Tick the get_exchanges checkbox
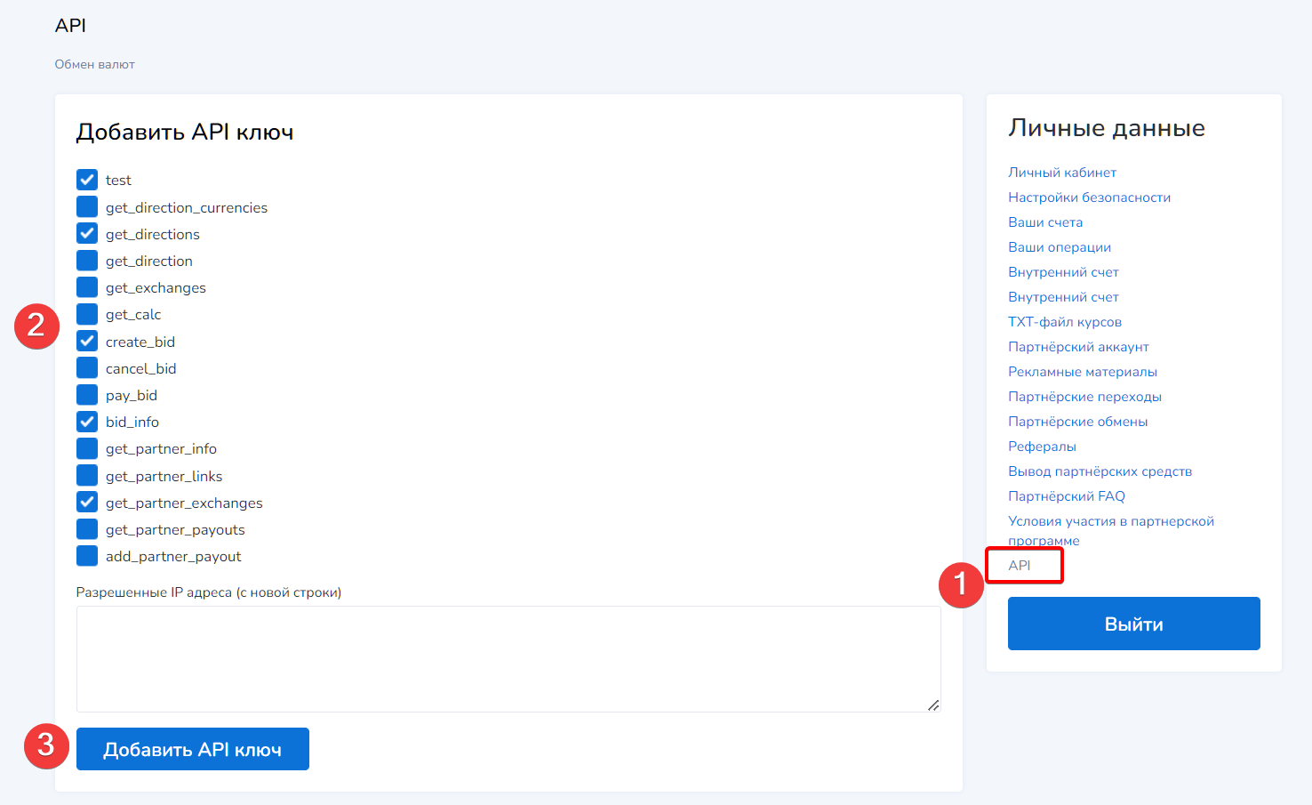 coord(87,287)
